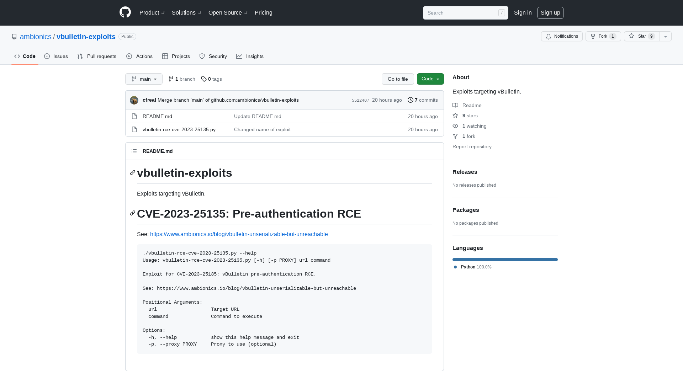Open the Releases heading link
Screen dimensions: 683x384
(x=465, y=172)
